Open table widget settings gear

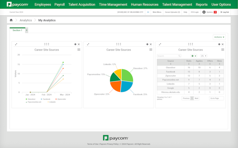(x=219, y=44)
